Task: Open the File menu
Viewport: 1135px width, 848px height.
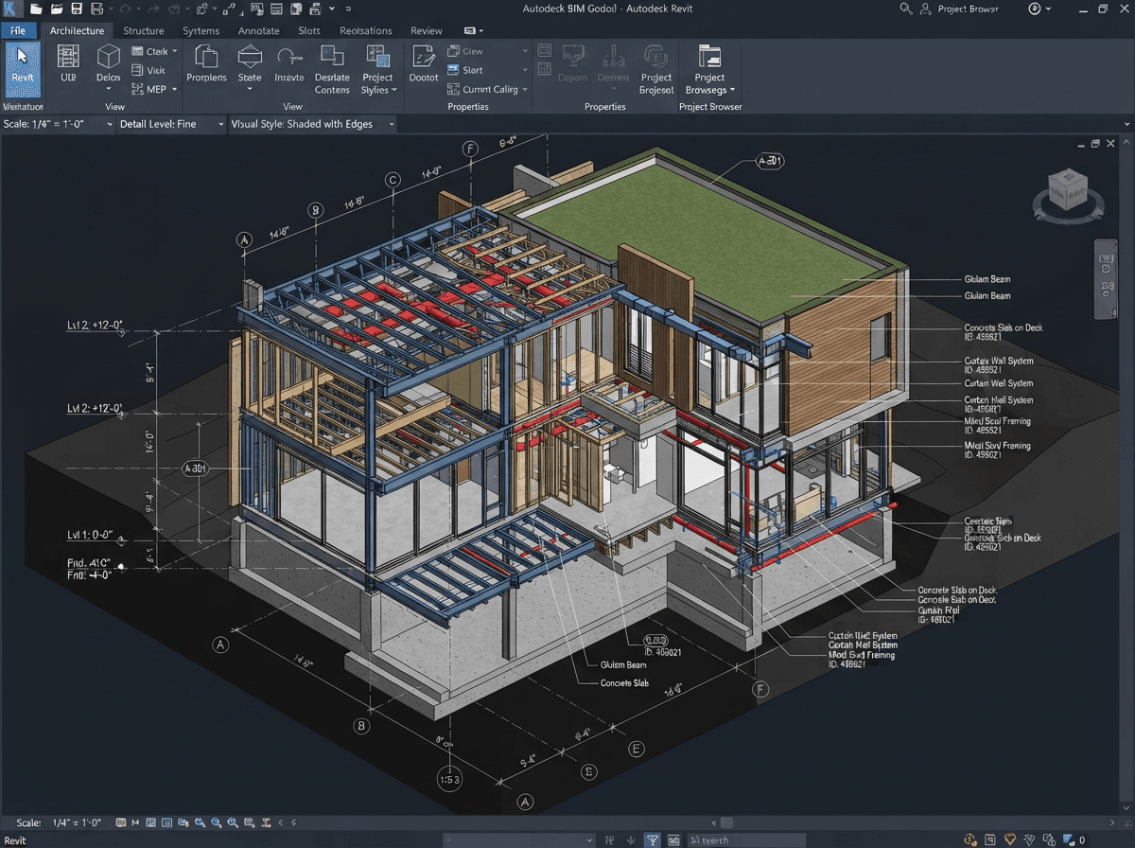Action: (x=18, y=30)
